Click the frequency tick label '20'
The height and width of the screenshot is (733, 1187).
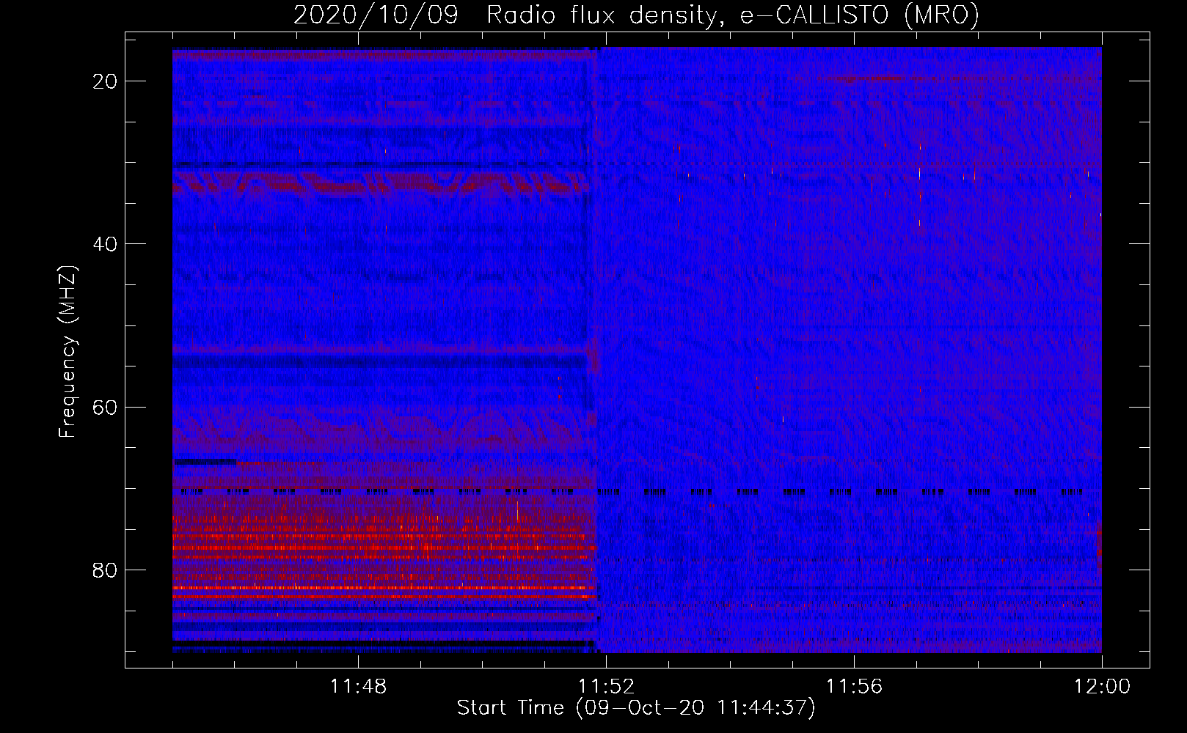coord(106,81)
